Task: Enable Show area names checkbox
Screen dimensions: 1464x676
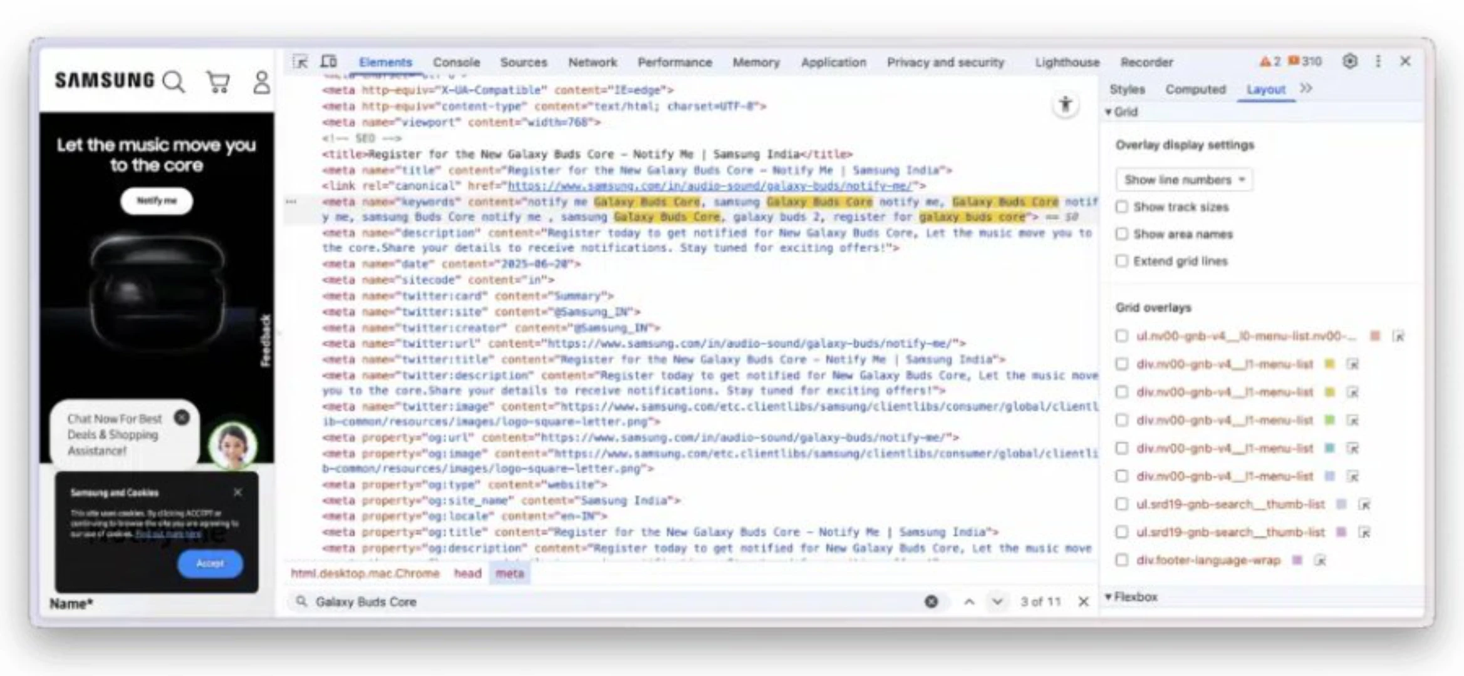Action: point(1122,234)
